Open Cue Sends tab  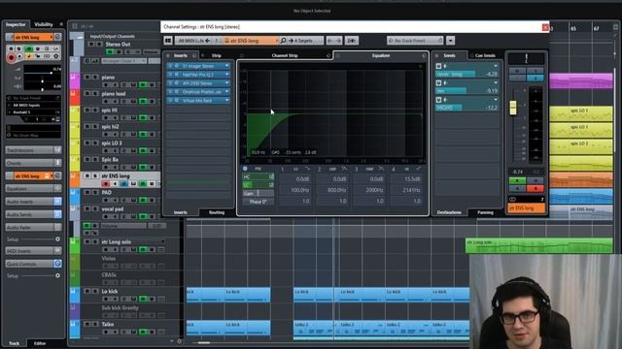click(485, 55)
